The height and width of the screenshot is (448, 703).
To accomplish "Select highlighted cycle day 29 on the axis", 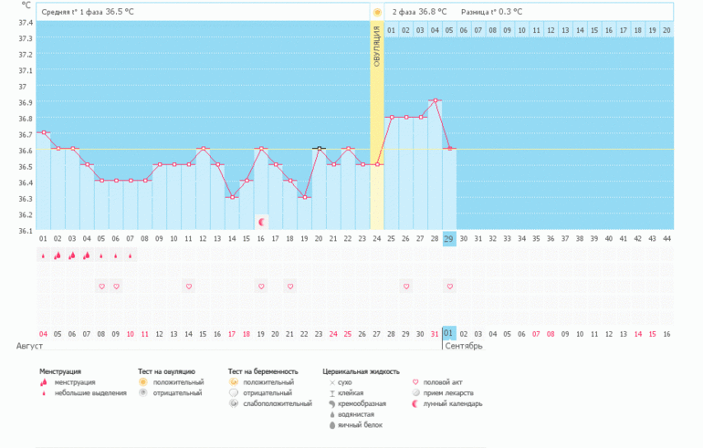I will 449,239.
